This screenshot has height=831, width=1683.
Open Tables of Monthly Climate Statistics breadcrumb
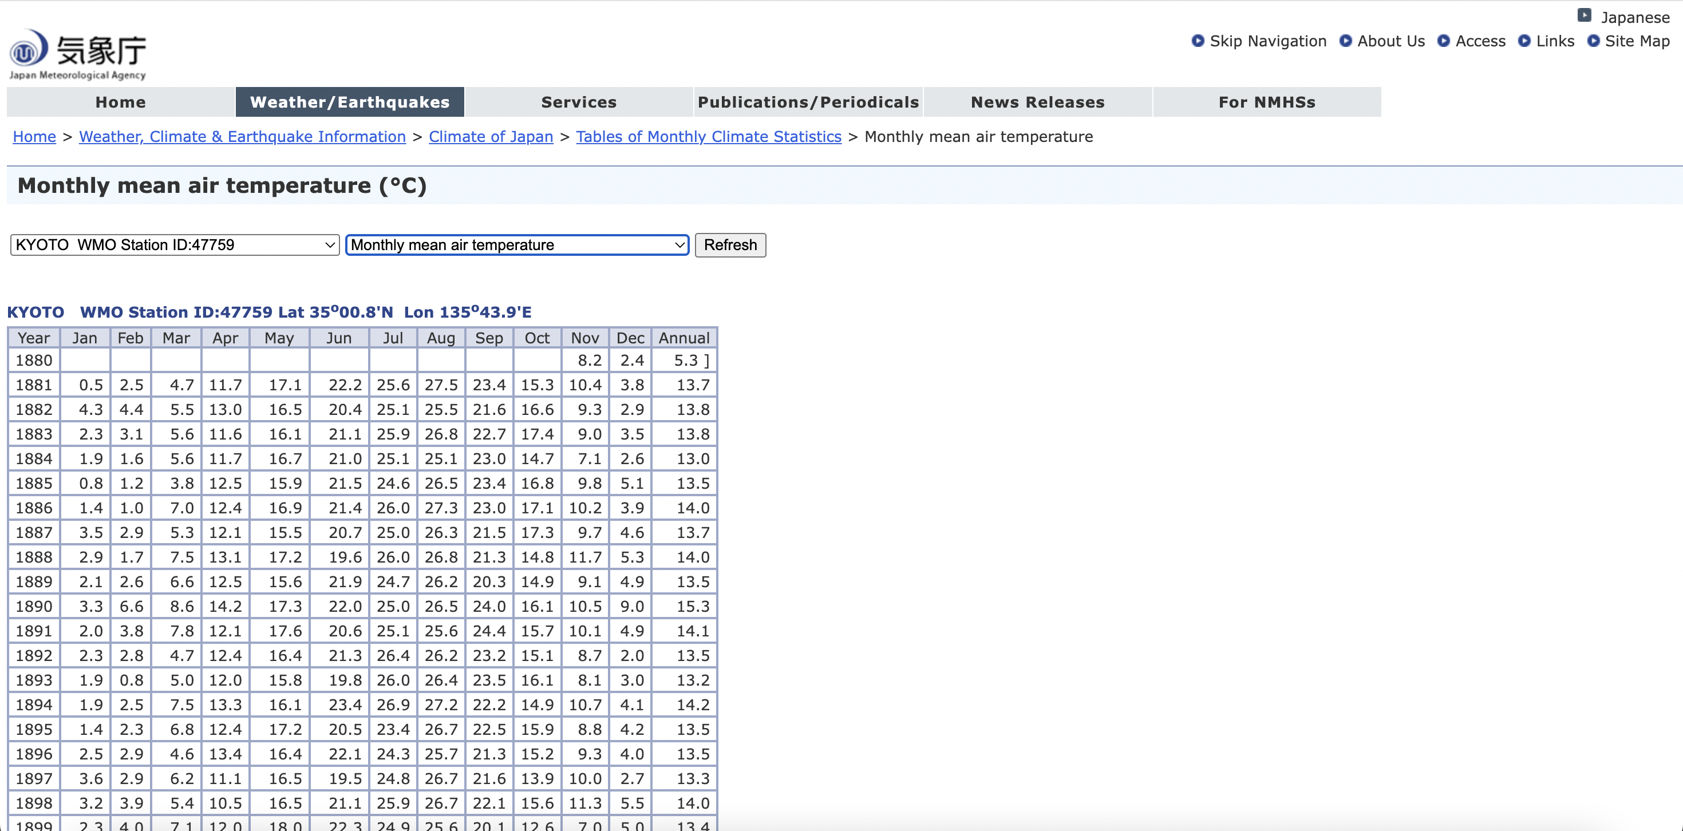point(708,137)
